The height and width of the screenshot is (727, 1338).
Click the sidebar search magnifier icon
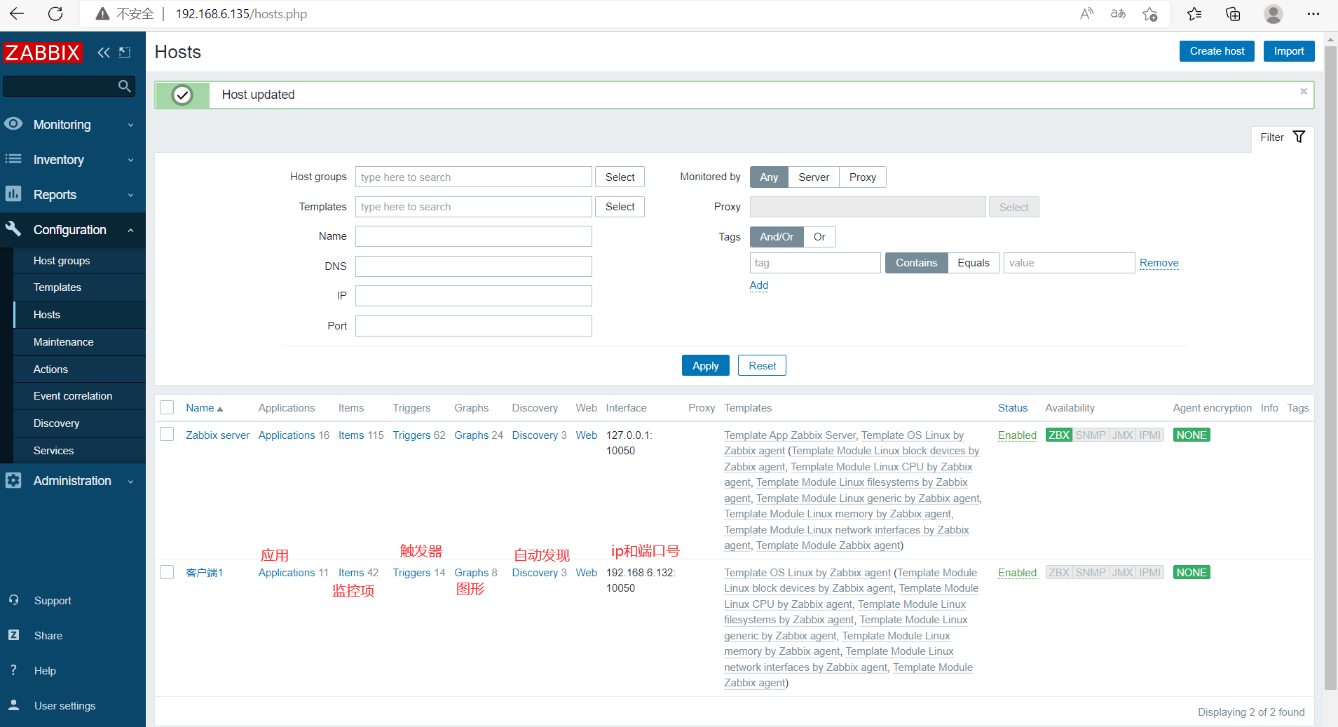point(125,86)
